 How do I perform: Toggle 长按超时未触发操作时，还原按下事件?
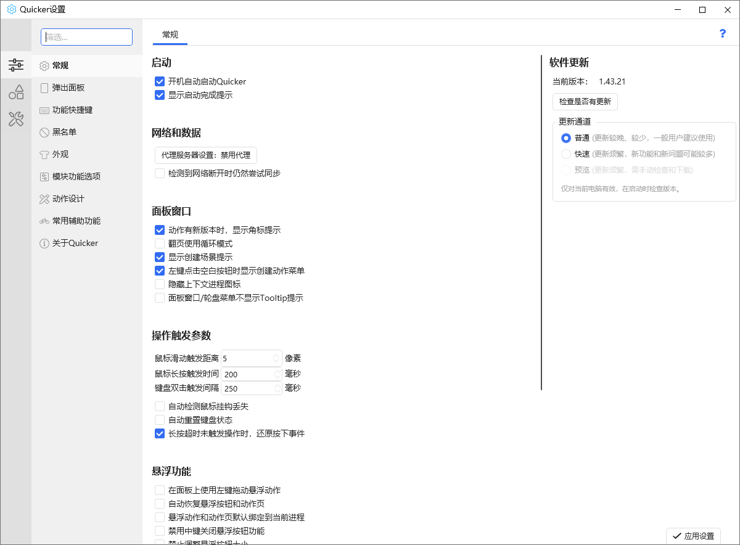coord(160,433)
